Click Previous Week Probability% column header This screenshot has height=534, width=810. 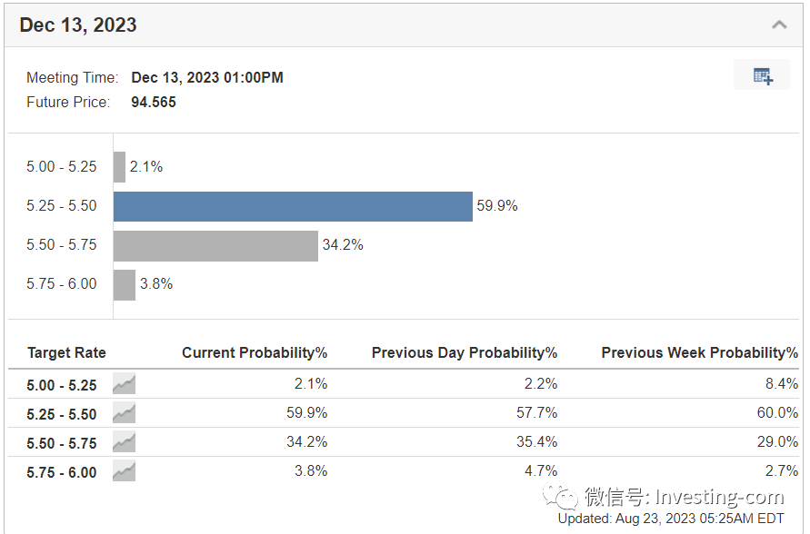(699, 352)
